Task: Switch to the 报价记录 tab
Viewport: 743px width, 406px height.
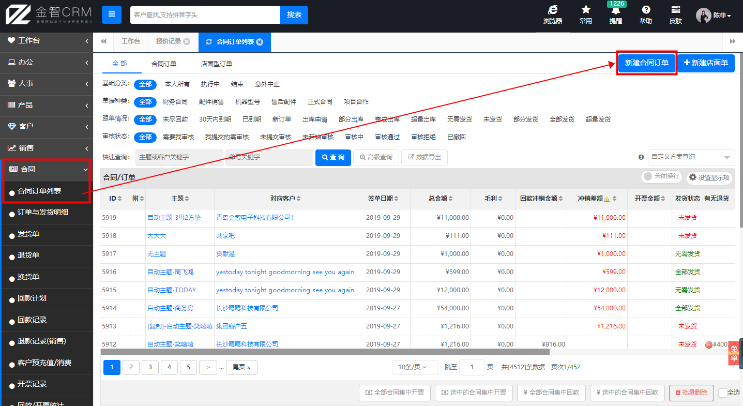Action: point(169,42)
